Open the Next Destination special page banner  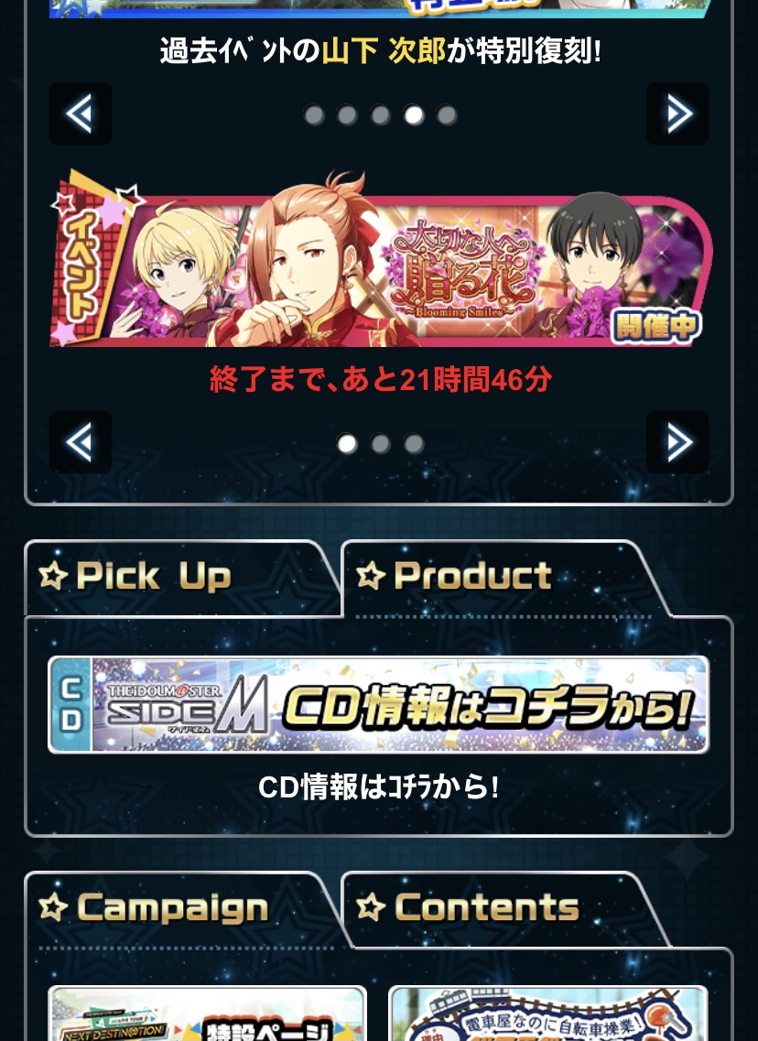pos(207,1014)
